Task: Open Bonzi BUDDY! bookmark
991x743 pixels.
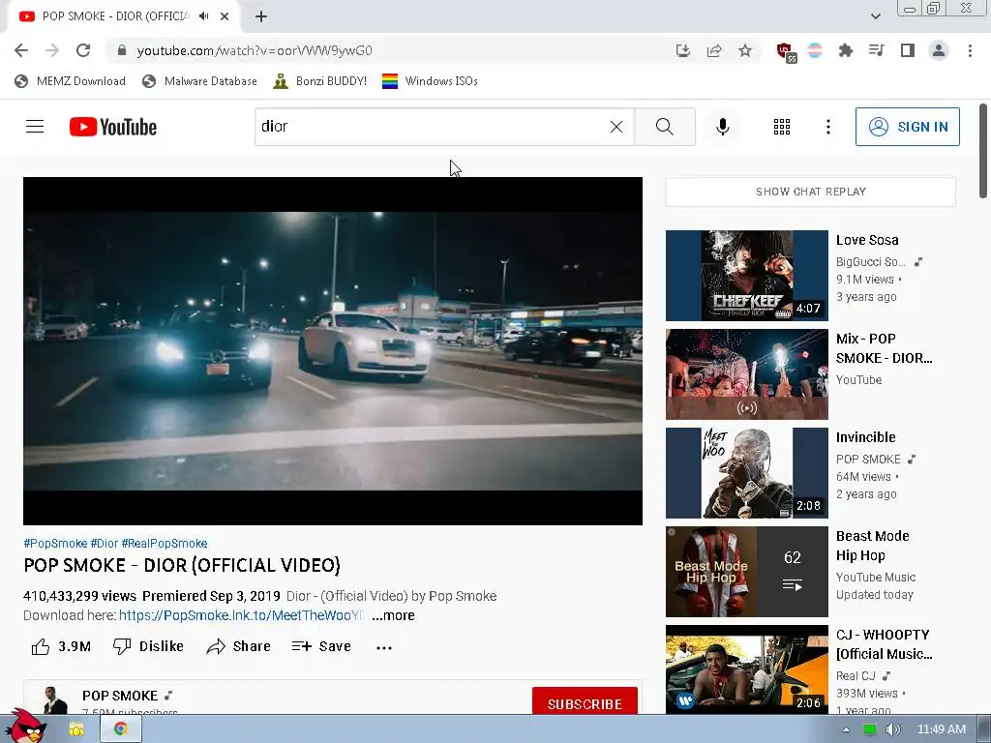Action: point(319,81)
